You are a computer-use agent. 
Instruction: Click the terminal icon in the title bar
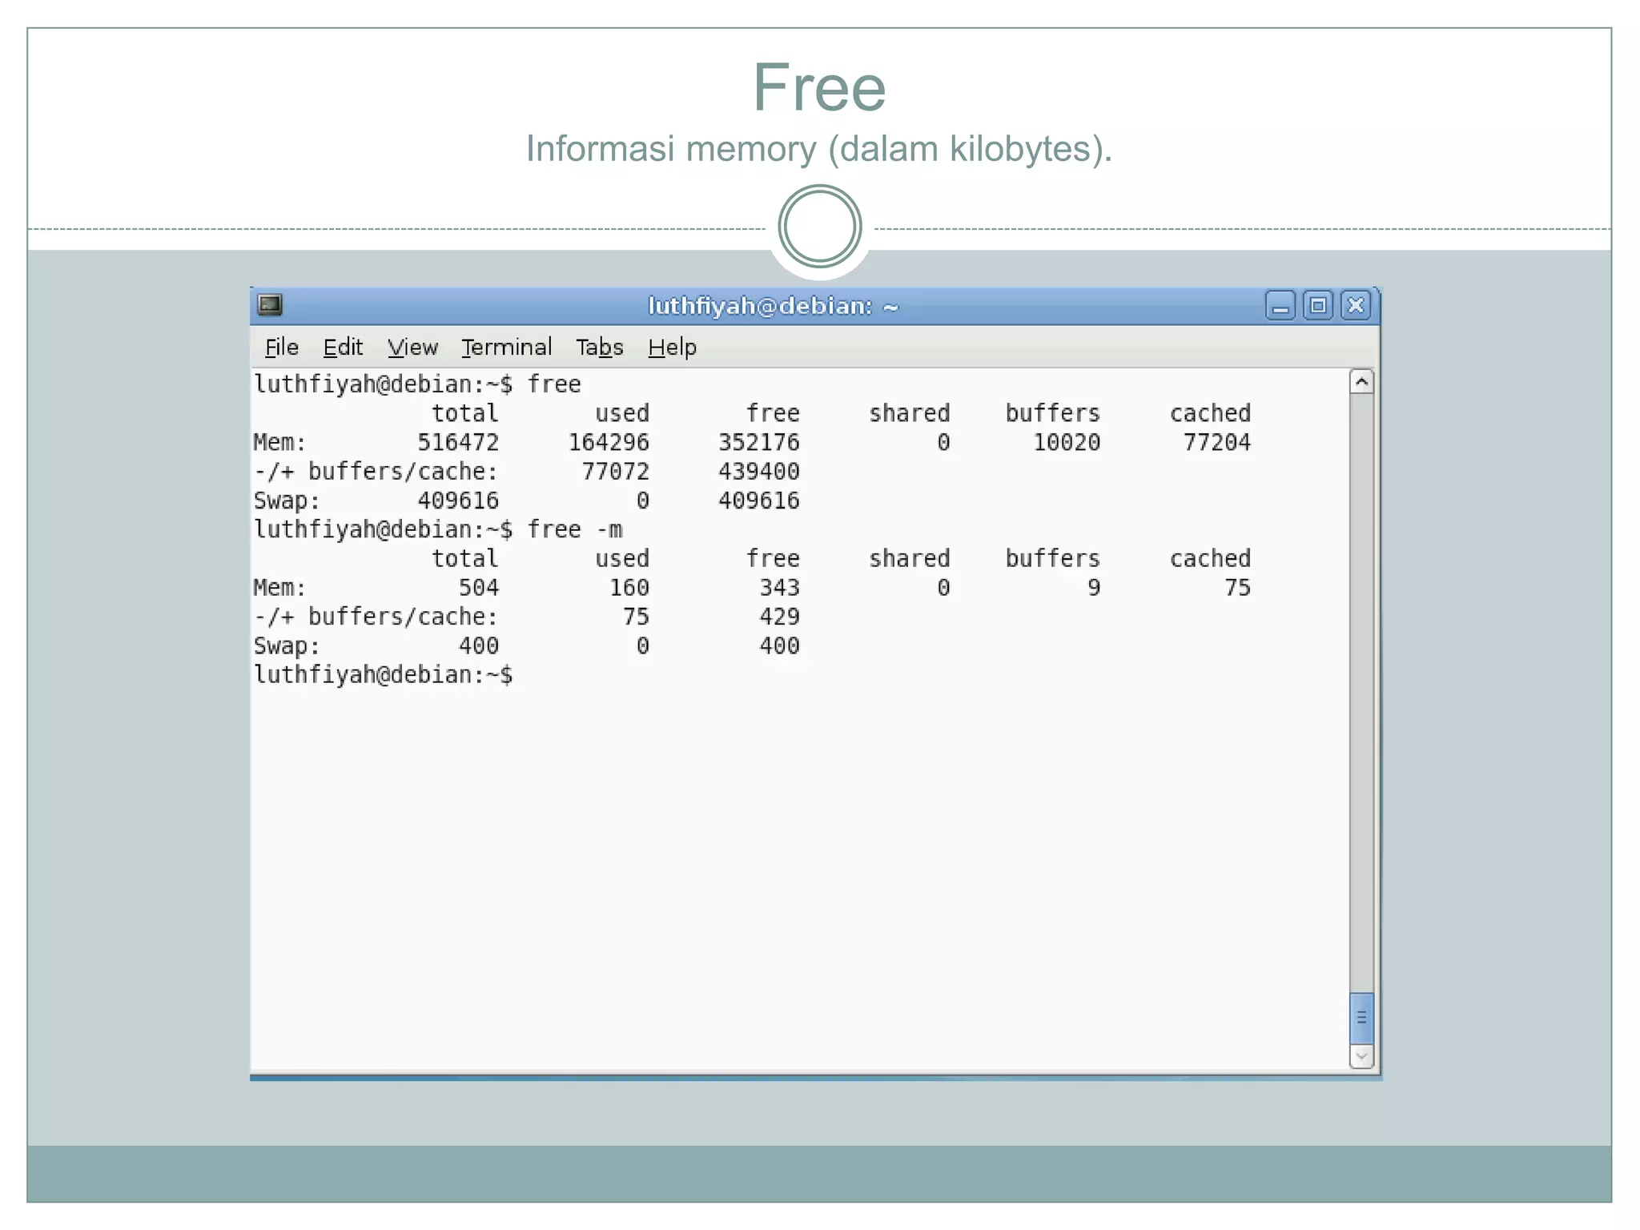coord(270,305)
